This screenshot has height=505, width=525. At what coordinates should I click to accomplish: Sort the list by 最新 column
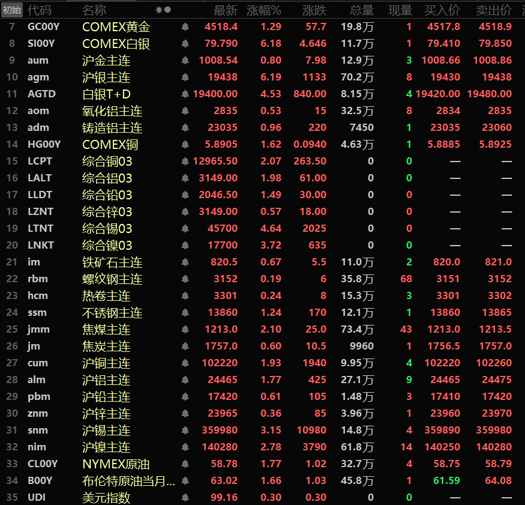click(x=226, y=10)
